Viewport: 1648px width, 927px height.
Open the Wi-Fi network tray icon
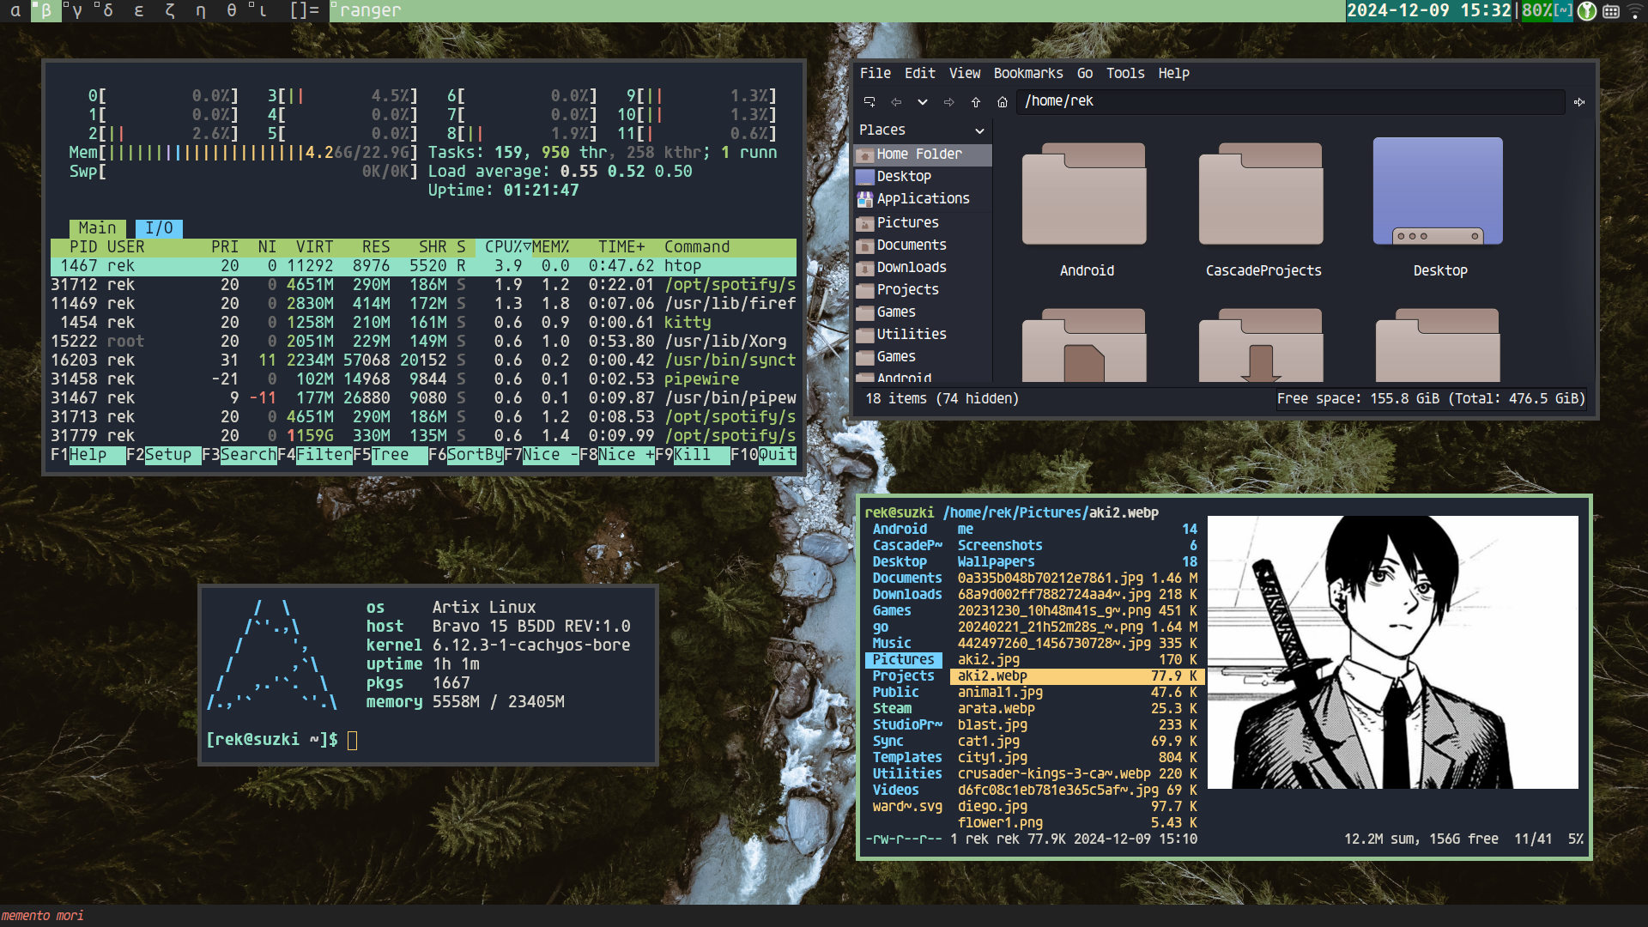tap(1635, 11)
